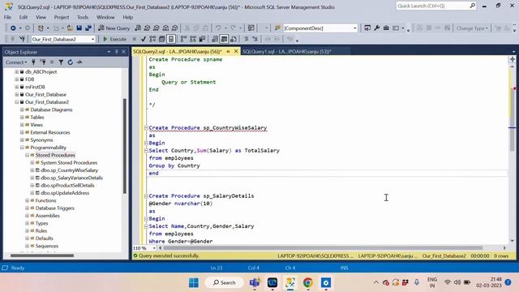Expand the Tables folder node
Image resolution: width=519 pixels, height=292 pixels.
[x=22, y=117]
